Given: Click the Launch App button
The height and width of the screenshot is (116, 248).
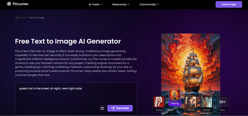Looking at the screenshot, I should (x=229, y=4).
